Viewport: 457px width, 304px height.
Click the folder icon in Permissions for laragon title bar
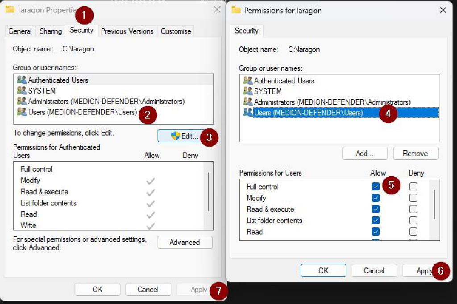[x=237, y=11]
